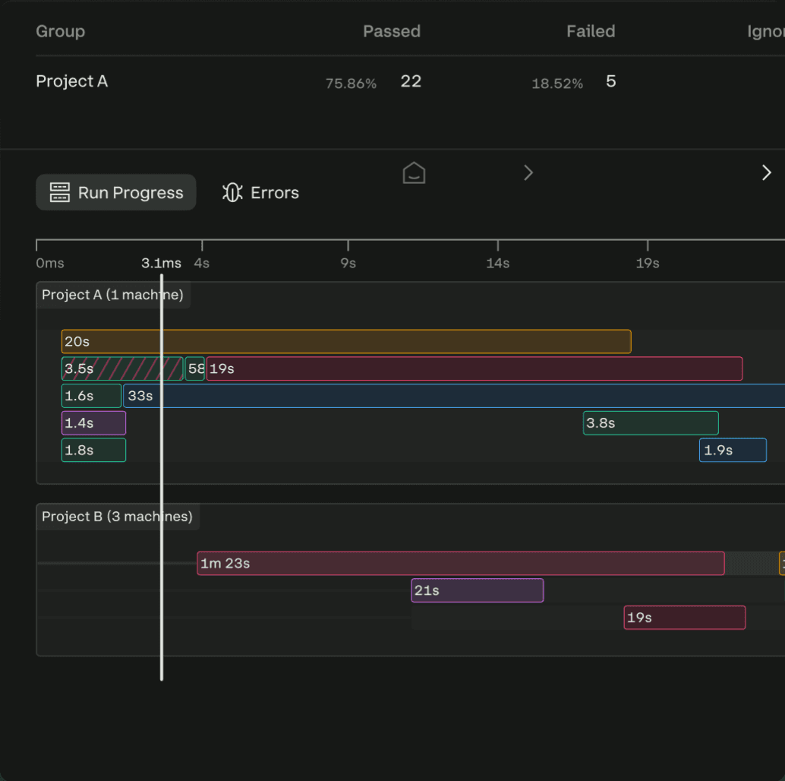Select the blue 33s bar
This screenshot has width=785, height=781.
(x=454, y=396)
